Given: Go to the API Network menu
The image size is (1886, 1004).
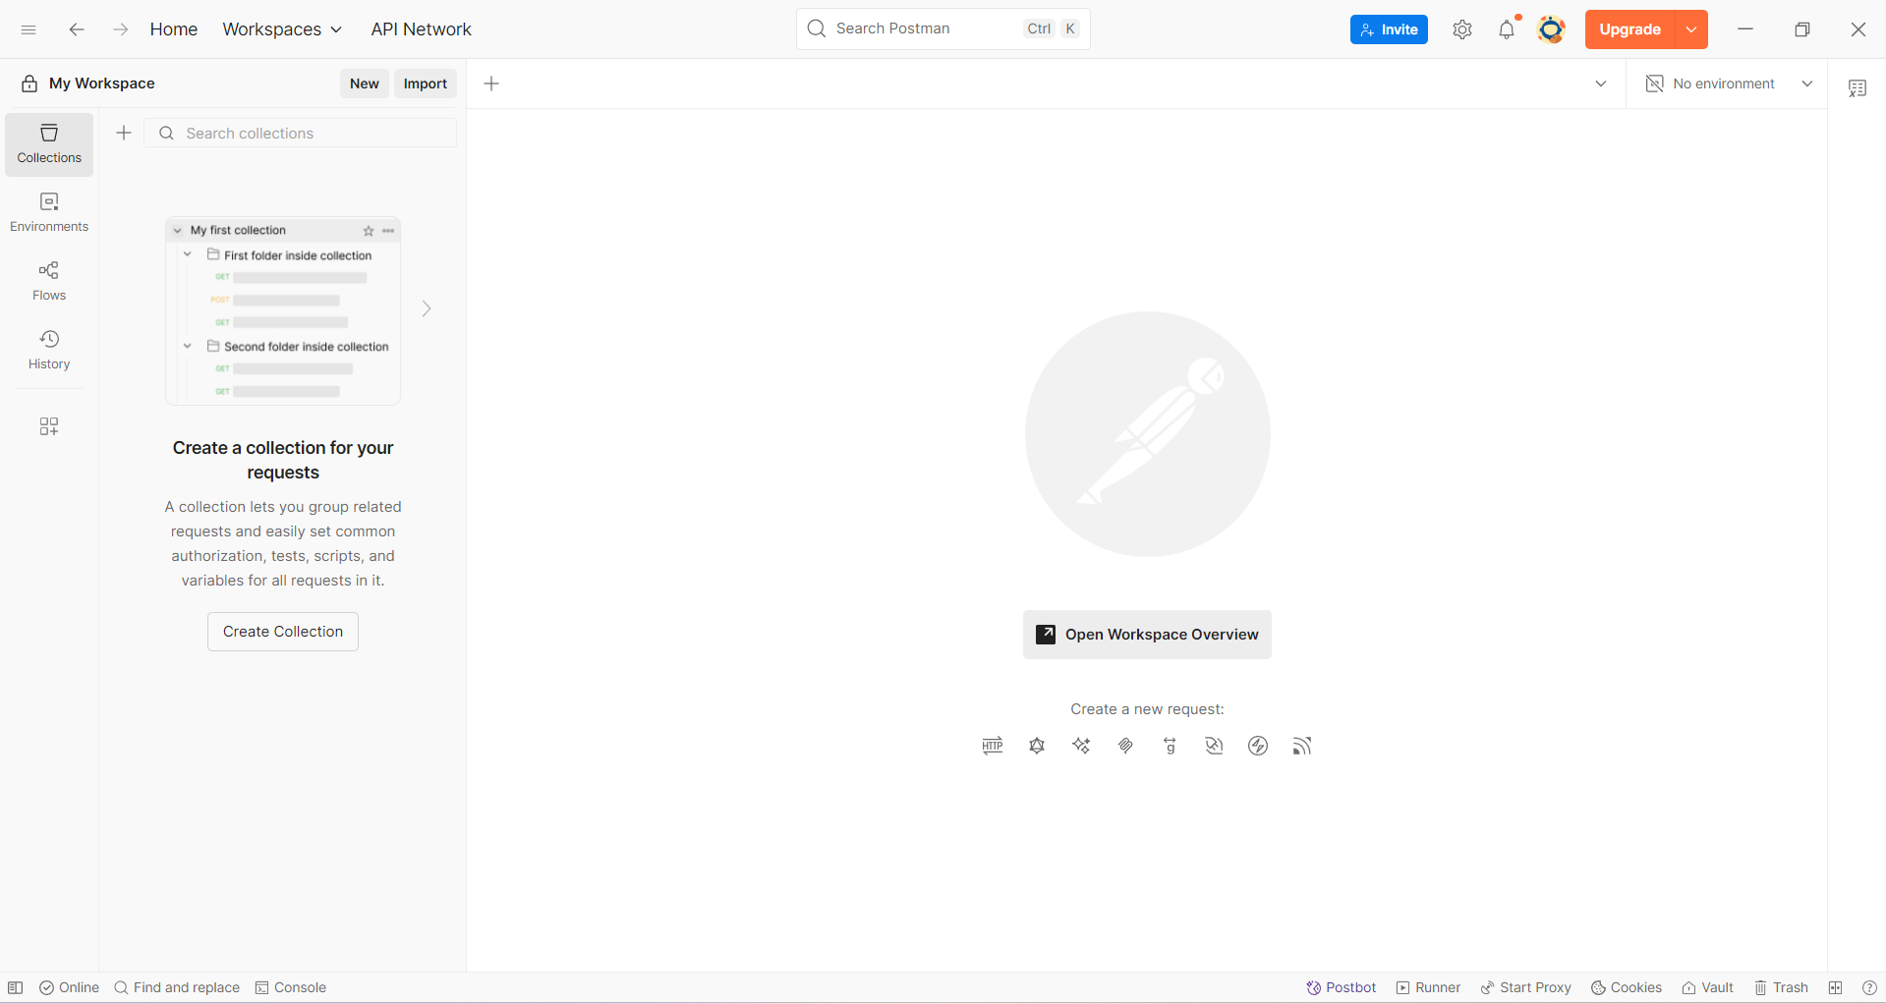Looking at the screenshot, I should click(421, 29).
